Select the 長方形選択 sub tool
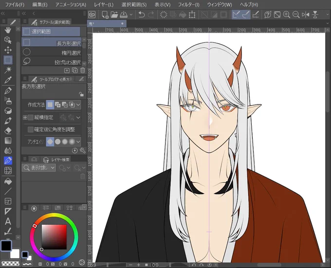331x268 pixels. [52, 43]
